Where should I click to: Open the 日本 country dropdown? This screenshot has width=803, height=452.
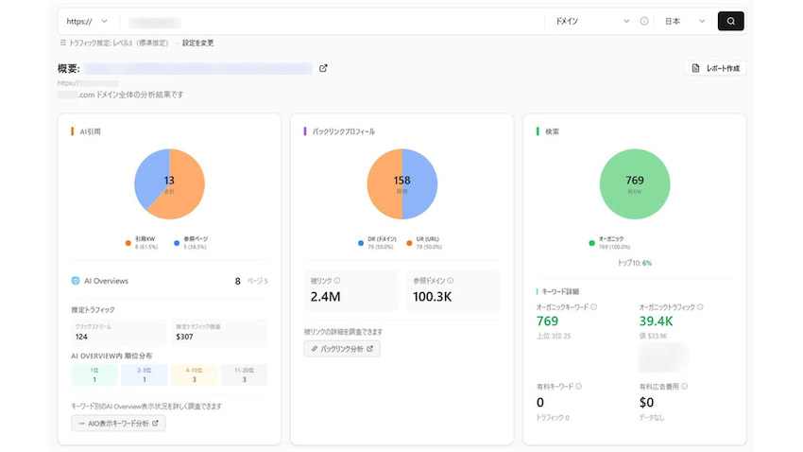[x=685, y=21]
